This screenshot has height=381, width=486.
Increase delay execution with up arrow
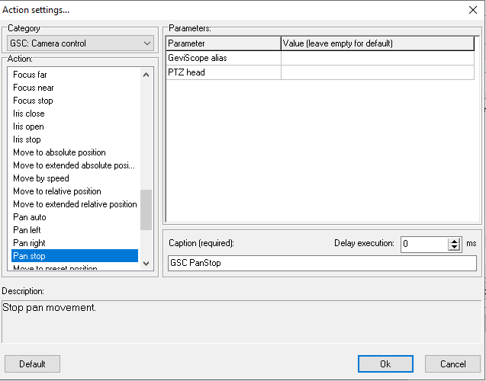(x=455, y=241)
